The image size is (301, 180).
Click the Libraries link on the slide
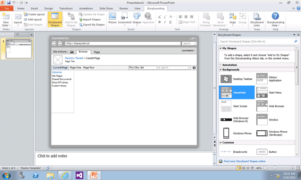pyautogui.click(x=57, y=72)
